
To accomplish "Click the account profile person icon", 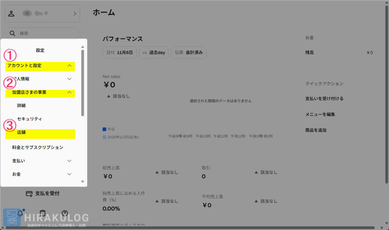I will (11, 14).
